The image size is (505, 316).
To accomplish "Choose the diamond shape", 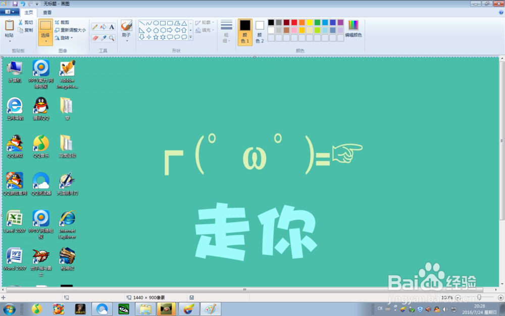I will pos(149,30).
